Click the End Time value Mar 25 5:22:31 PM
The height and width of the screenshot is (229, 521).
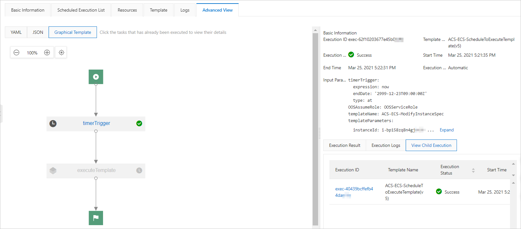click(372, 68)
